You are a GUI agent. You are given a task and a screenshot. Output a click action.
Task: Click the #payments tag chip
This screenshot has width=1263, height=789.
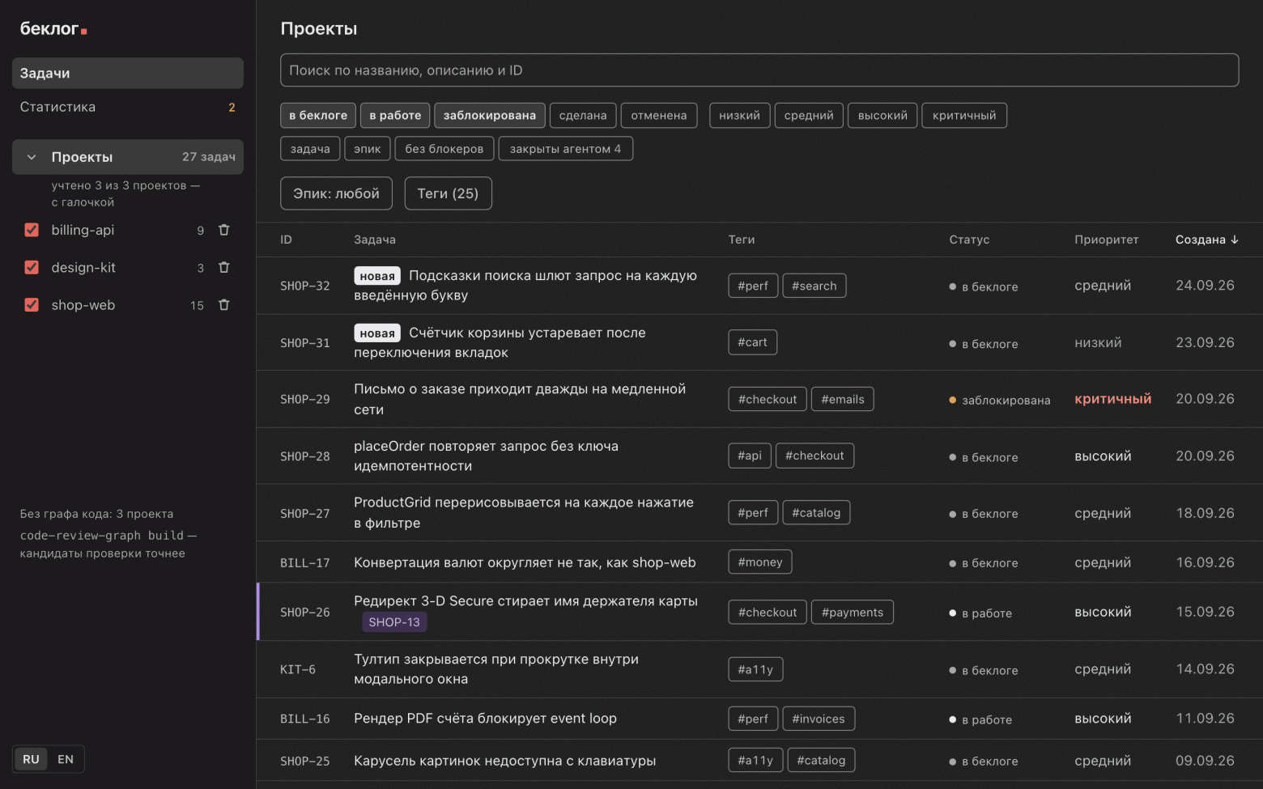[852, 613]
